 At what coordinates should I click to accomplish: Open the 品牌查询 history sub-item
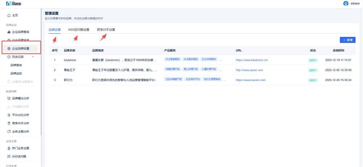[16, 65]
